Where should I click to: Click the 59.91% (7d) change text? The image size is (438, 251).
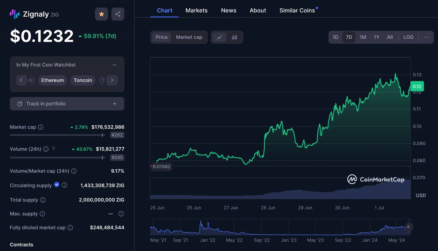(97, 36)
